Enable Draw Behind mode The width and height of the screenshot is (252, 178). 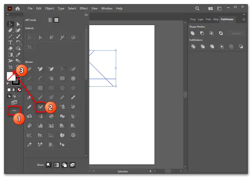tap(14, 96)
